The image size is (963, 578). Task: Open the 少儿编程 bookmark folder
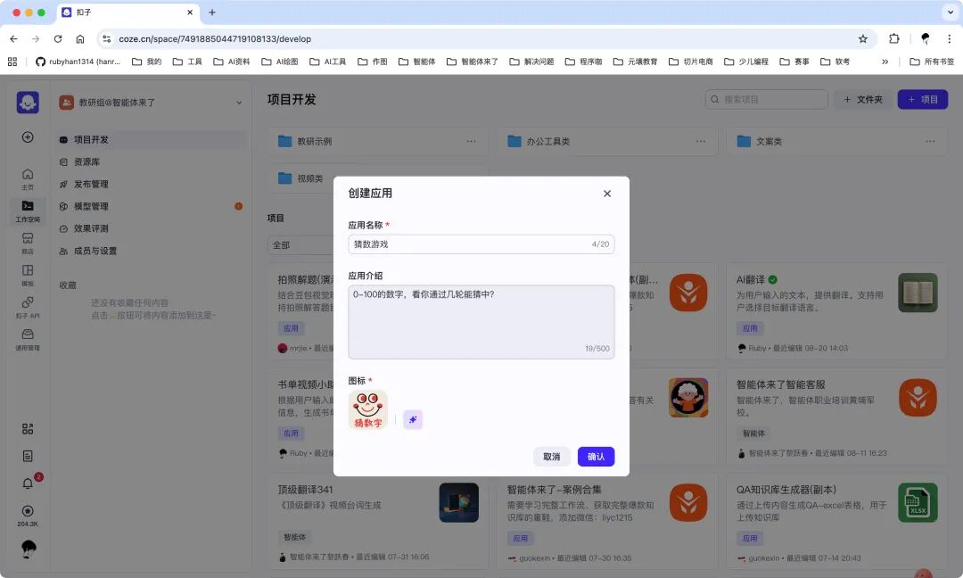pyautogui.click(x=746, y=62)
